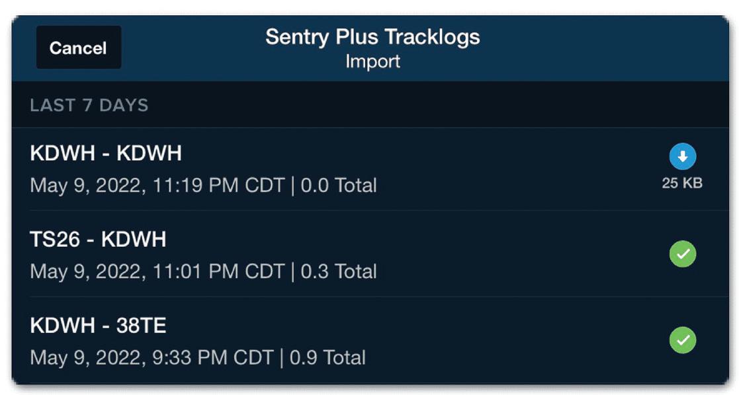Click the 25 KB file size label

(682, 183)
